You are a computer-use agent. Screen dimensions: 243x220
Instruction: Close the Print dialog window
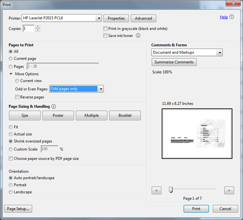tap(233, 3)
